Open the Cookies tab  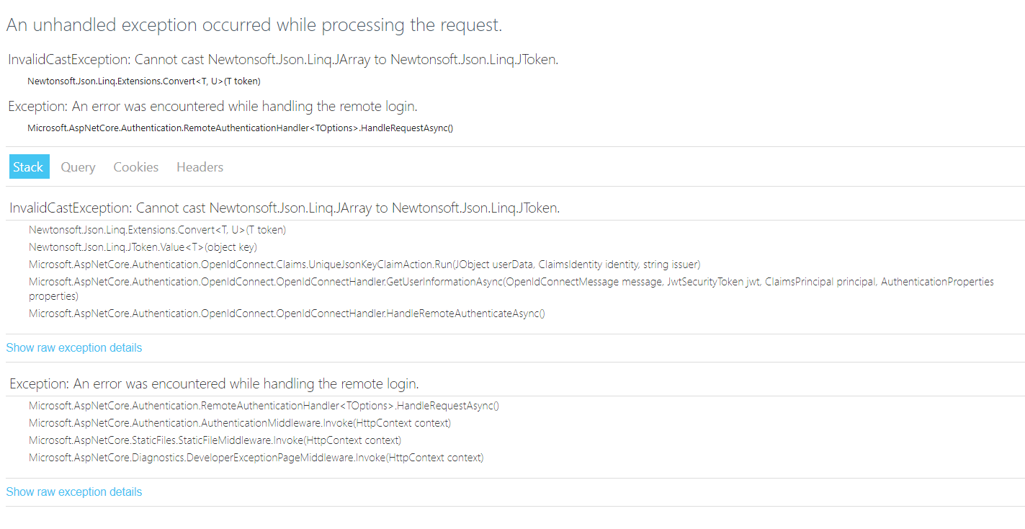click(135, 166)
